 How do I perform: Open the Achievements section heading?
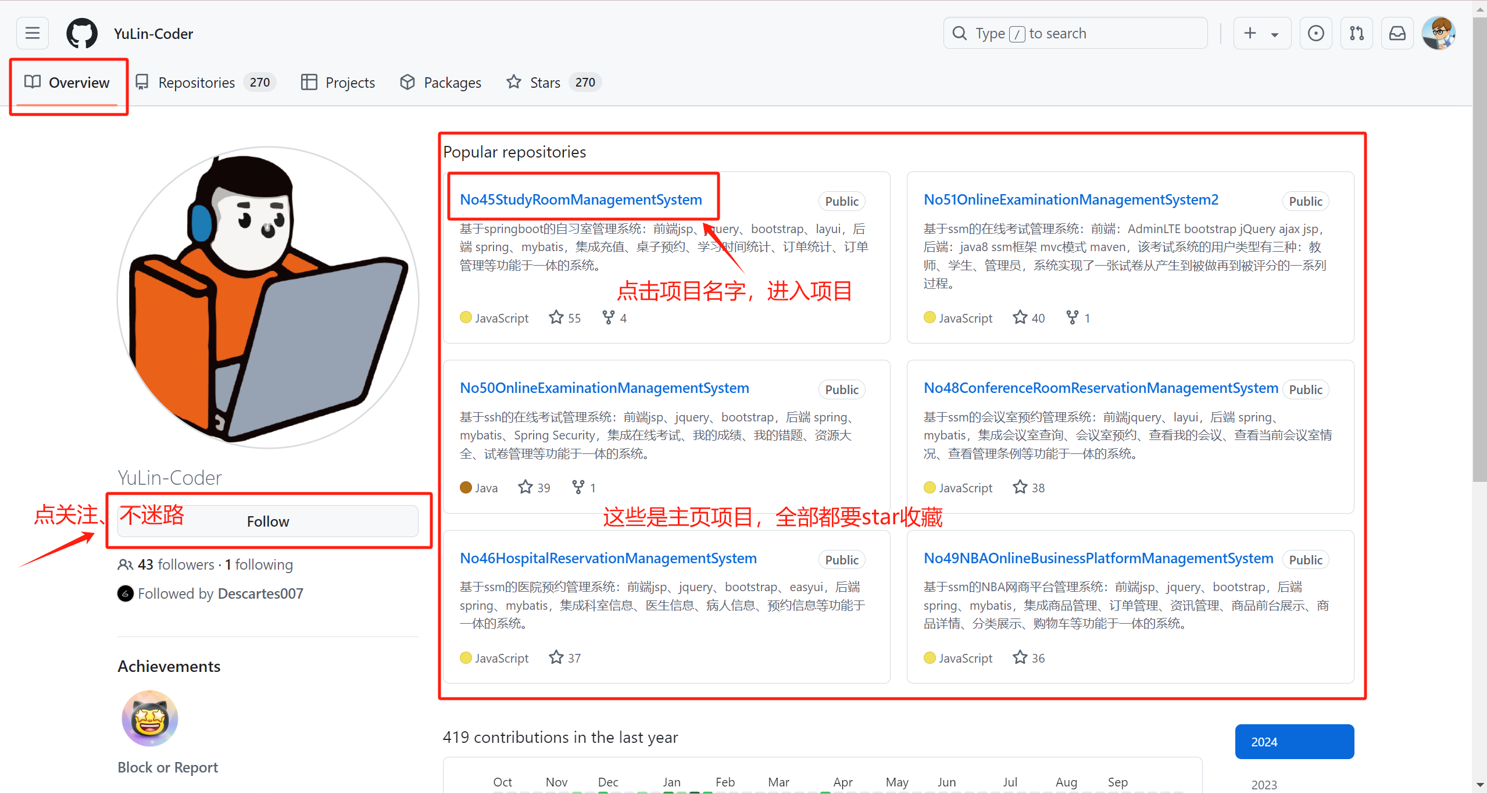click(x=169, y=666)
